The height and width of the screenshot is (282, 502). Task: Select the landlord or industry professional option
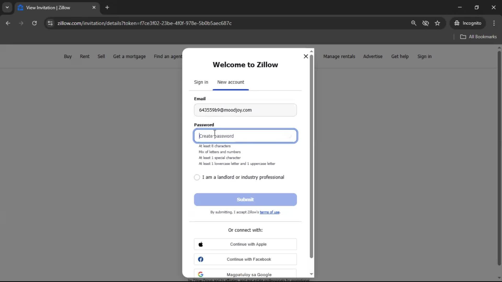coord(197,177)
